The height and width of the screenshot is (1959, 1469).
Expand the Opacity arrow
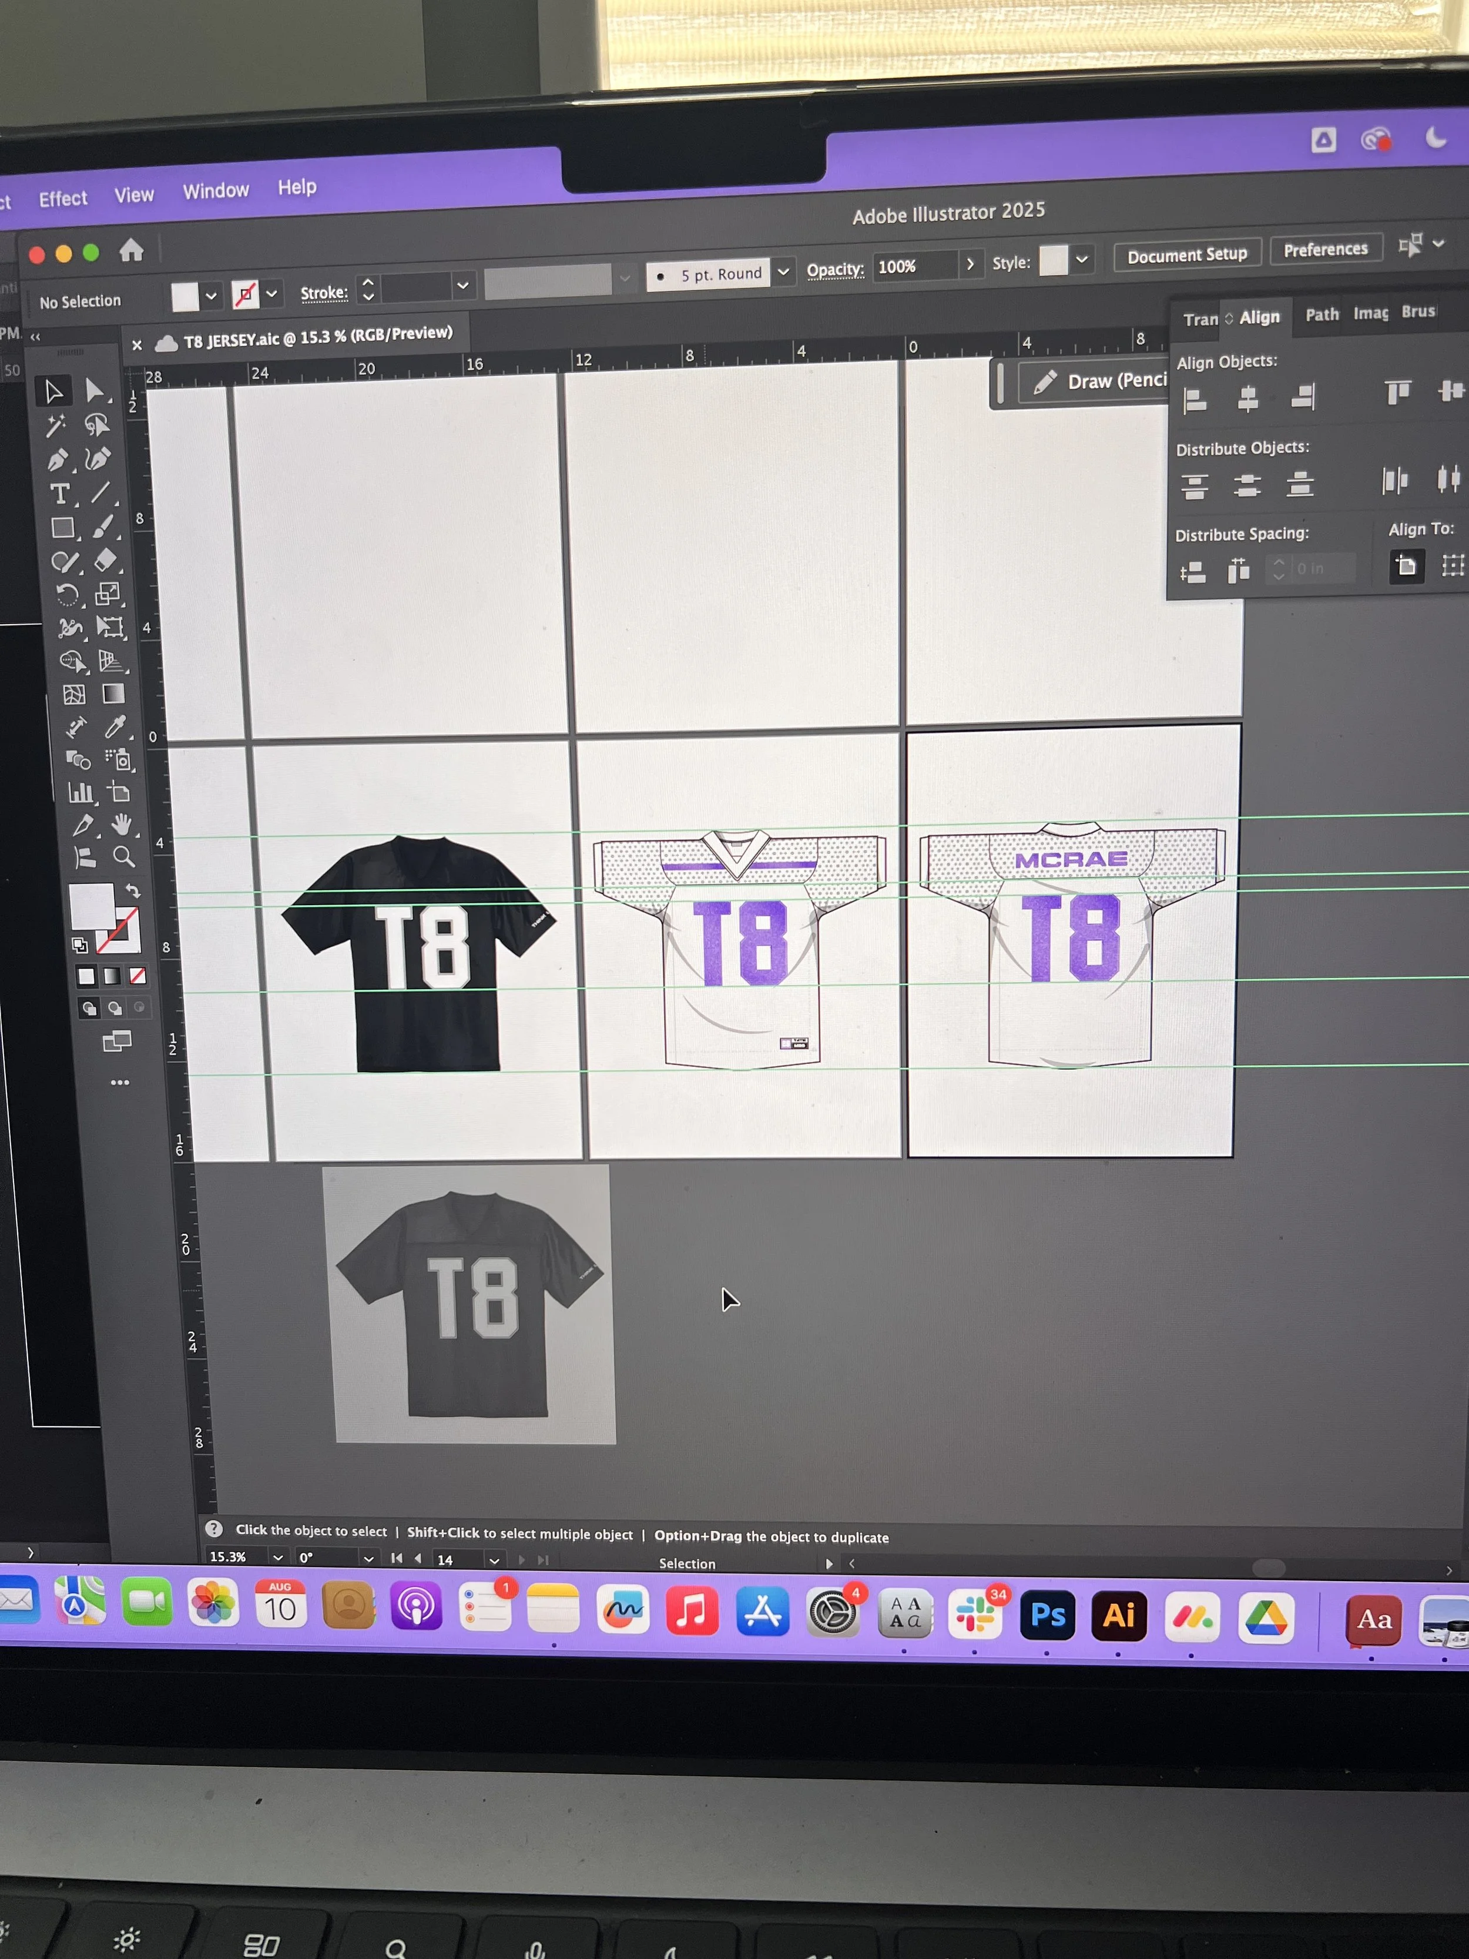pyautogui.click(x=970, y=264)
